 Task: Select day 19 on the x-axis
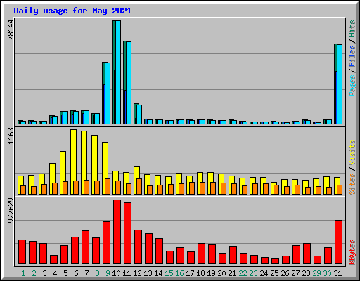tap(211, 273)
